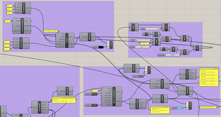
Task: Select the 0.7 panel feeding _ratio
Action: click(x=95, y=91)
